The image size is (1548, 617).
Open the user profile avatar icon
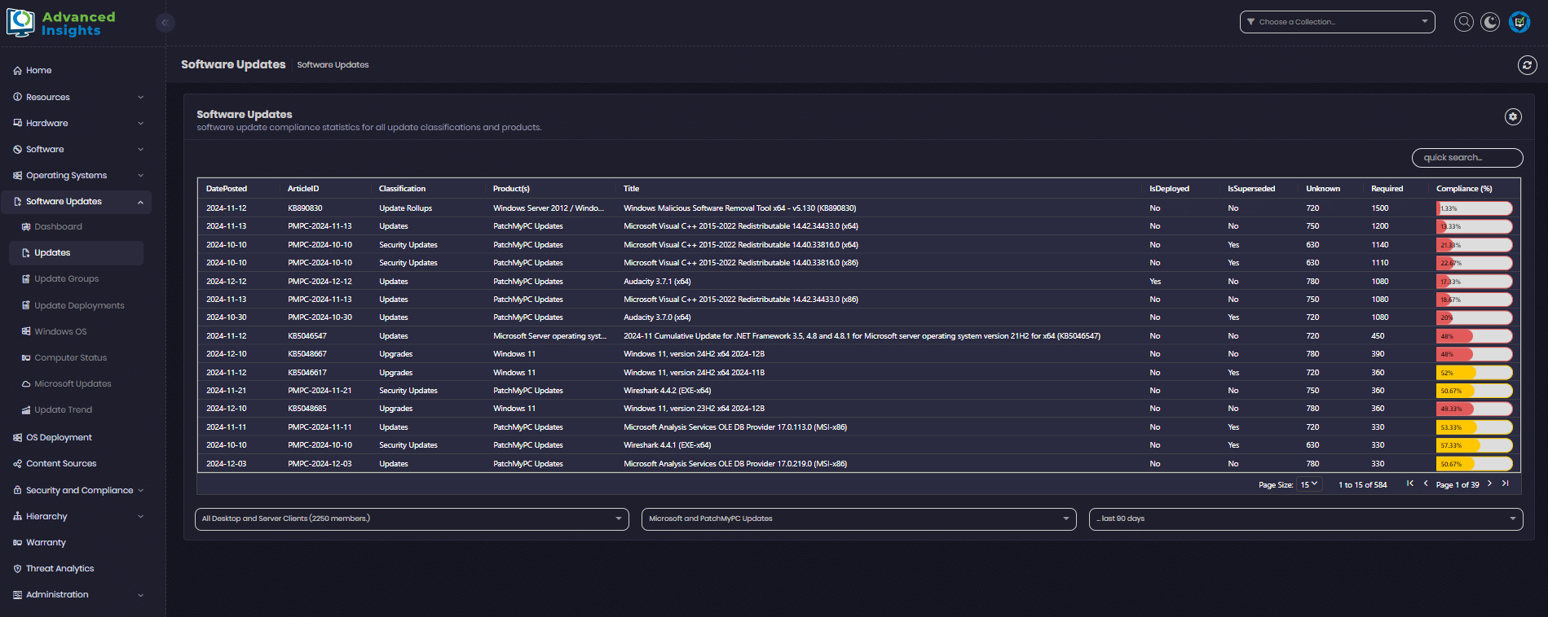pyautogui.click(x=1519, y=22)
